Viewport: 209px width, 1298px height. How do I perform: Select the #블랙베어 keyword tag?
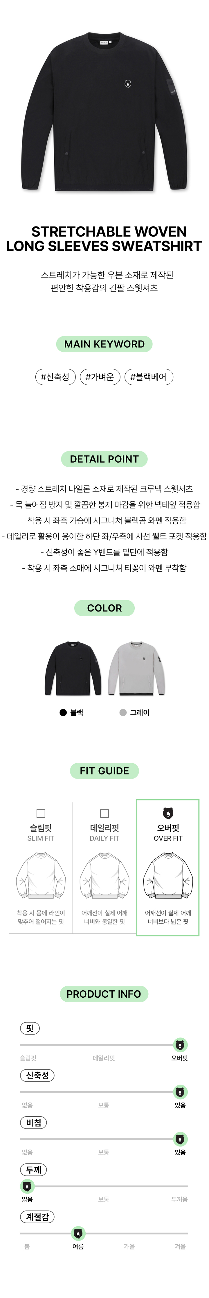pos(148,377)
